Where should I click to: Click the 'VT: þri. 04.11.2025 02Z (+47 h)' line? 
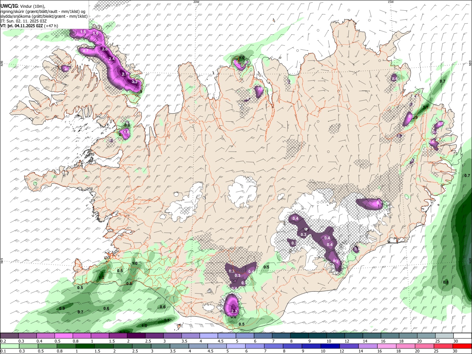coord(29,26)
